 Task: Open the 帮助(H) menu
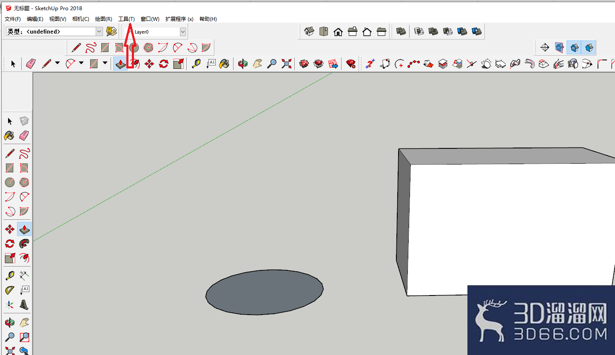tap(208, 19)
